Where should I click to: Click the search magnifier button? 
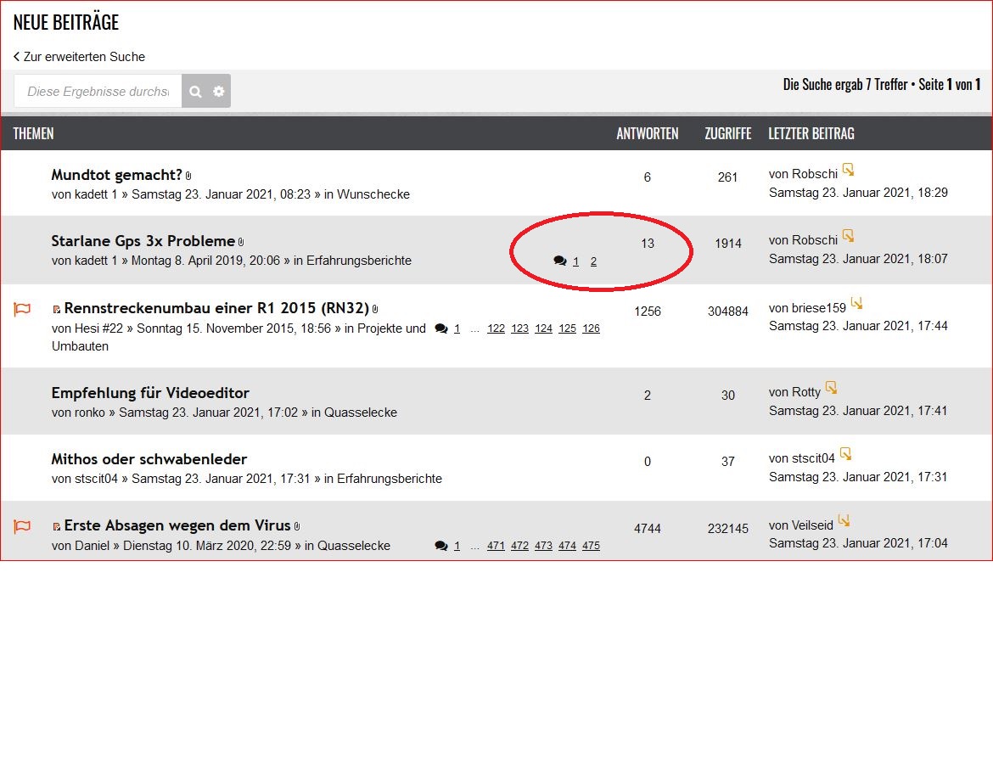195,92
